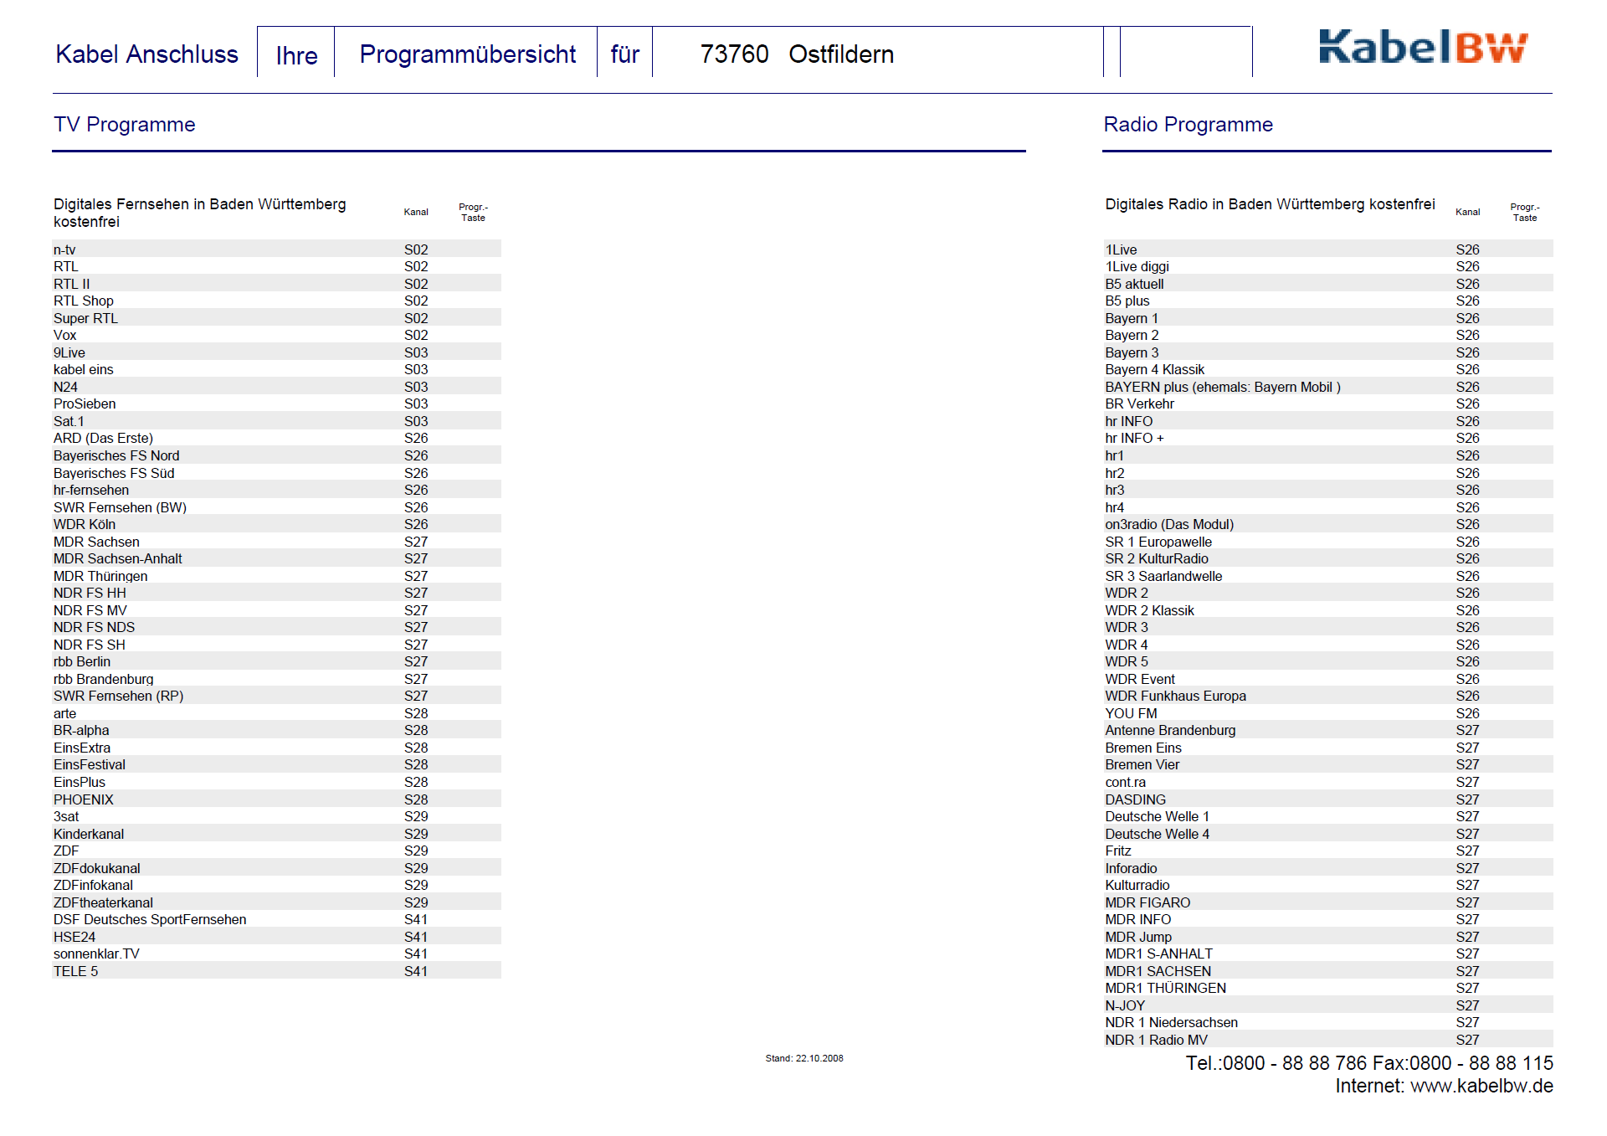Select the SWR Fernsehen (BW) entry
Viewport: 1607px width, 1136px height.
pos(120,507)
